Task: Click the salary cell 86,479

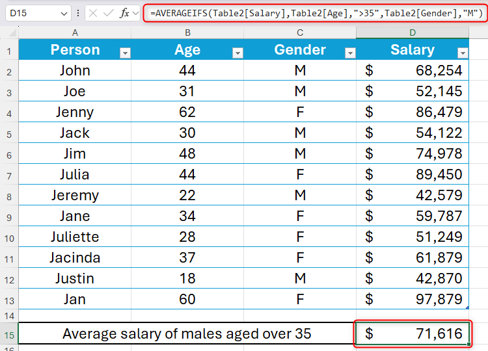Action: click(x=413, y=112)
